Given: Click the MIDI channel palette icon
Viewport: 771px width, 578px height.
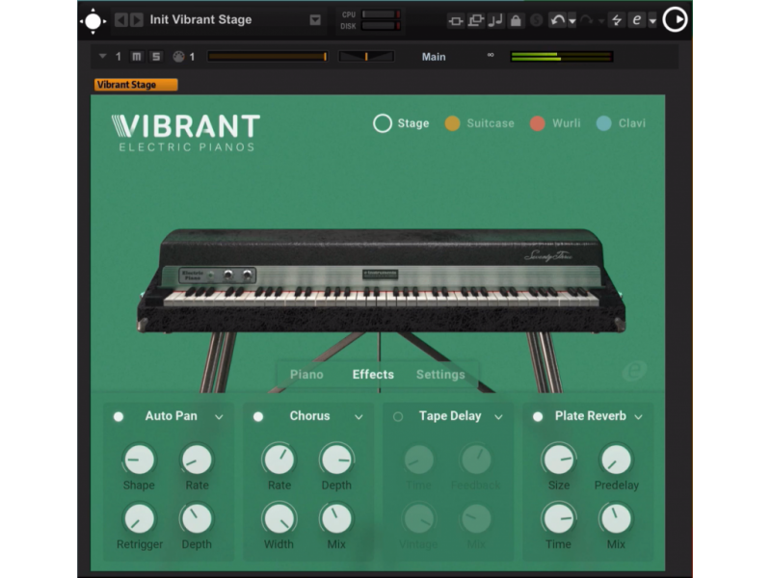Looking at the screenshot, I should 178,57.
